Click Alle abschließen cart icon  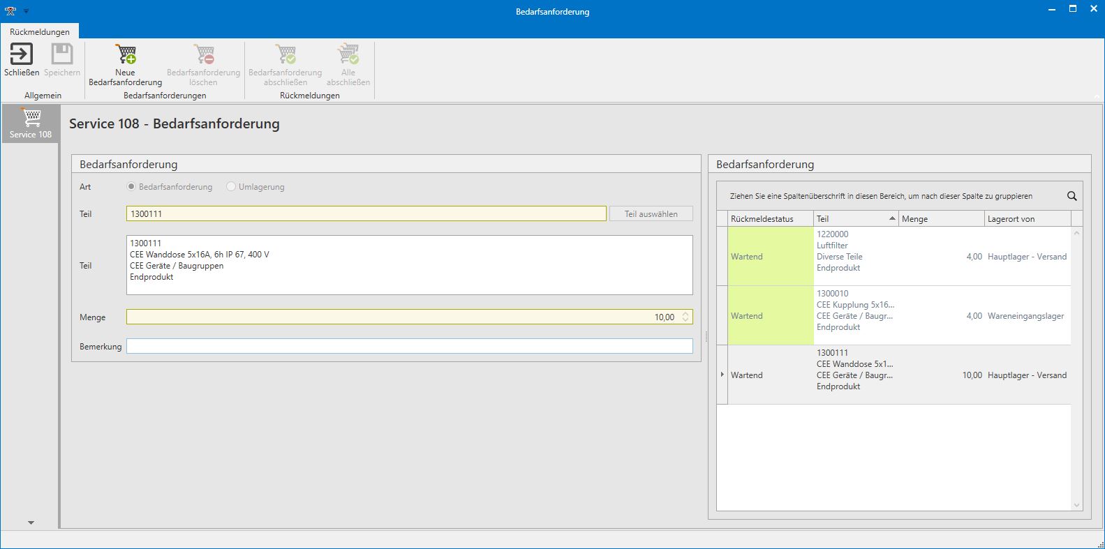pos(348,54)
